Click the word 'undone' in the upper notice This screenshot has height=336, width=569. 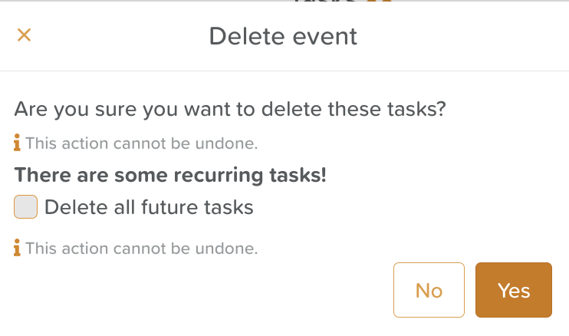pyautogui.click(x=226, y=143)
